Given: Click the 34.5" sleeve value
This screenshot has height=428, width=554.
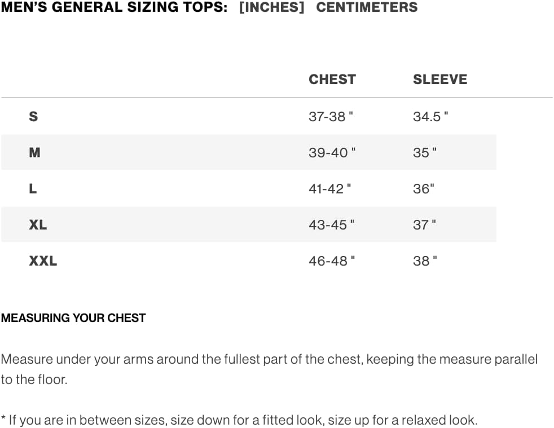Looking at the screenshot, I should tap(430, 117).
